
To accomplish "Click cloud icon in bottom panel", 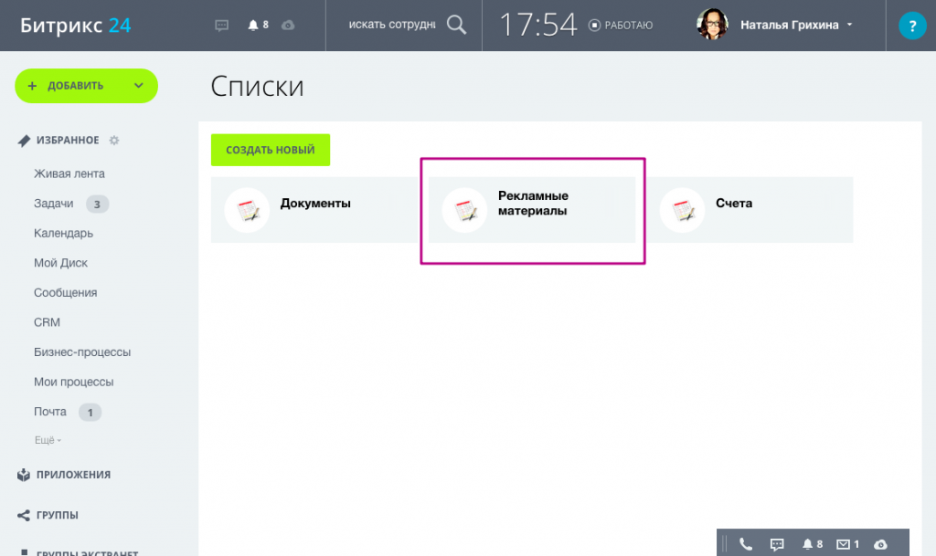I will (x=880, y=544).
